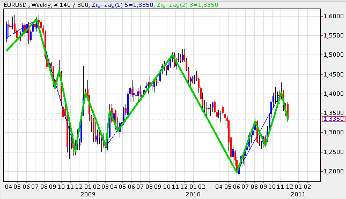Click the 1,2000 price axis label
The height and width of the screenshot is (199, 346).
coord(334,171)
